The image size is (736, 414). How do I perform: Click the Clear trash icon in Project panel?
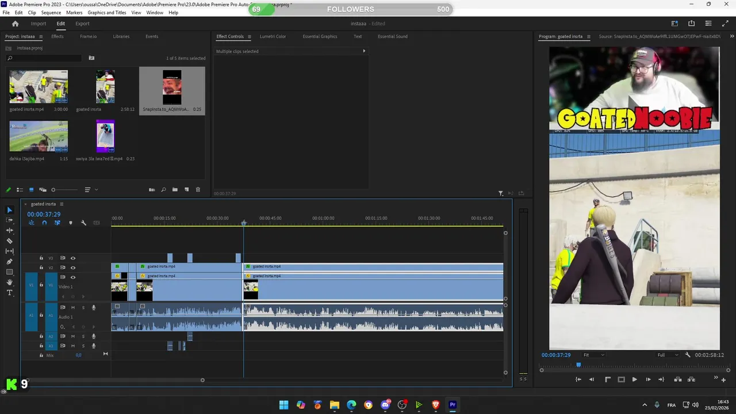[x=198, y=190]
